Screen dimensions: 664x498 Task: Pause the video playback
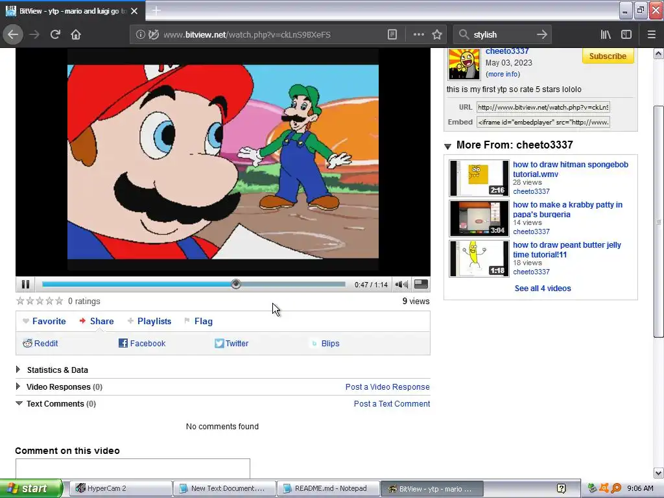[x=25, y=284]
